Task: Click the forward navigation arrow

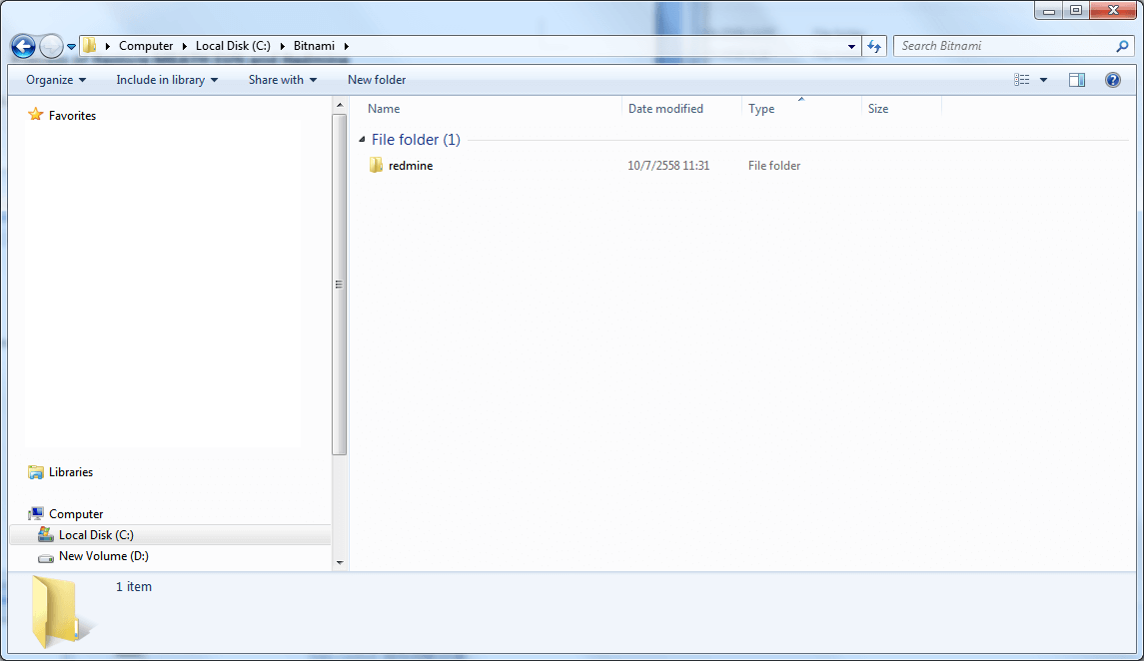Action: point(50,45)
